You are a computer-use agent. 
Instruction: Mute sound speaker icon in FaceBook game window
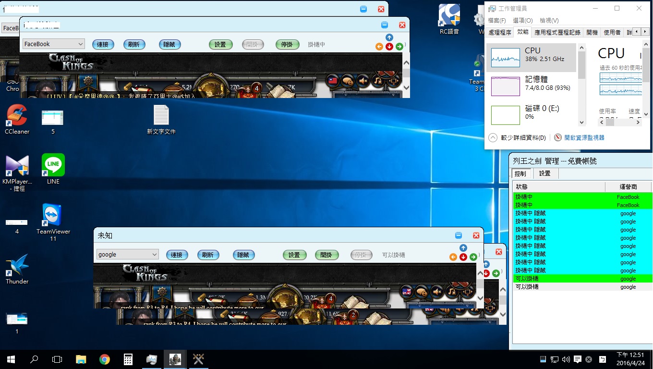click(363, 81)
